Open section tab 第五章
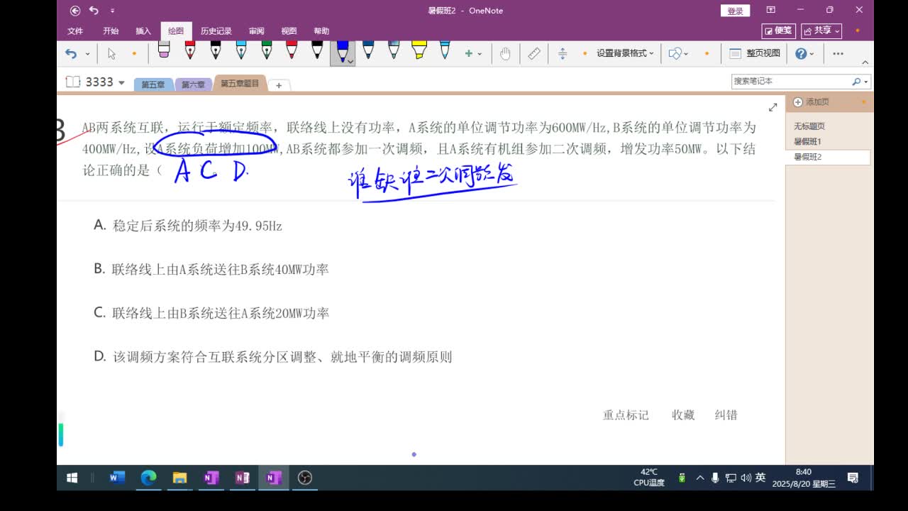The image size is (908, 511). [153, 84]
